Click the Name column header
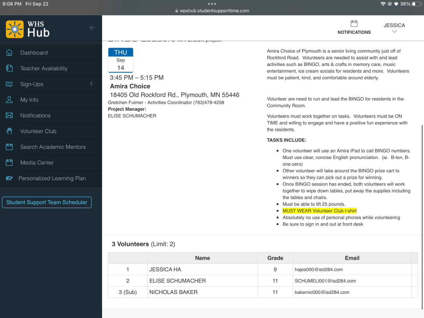The image size is (424, 318). [x=202, y=258]
